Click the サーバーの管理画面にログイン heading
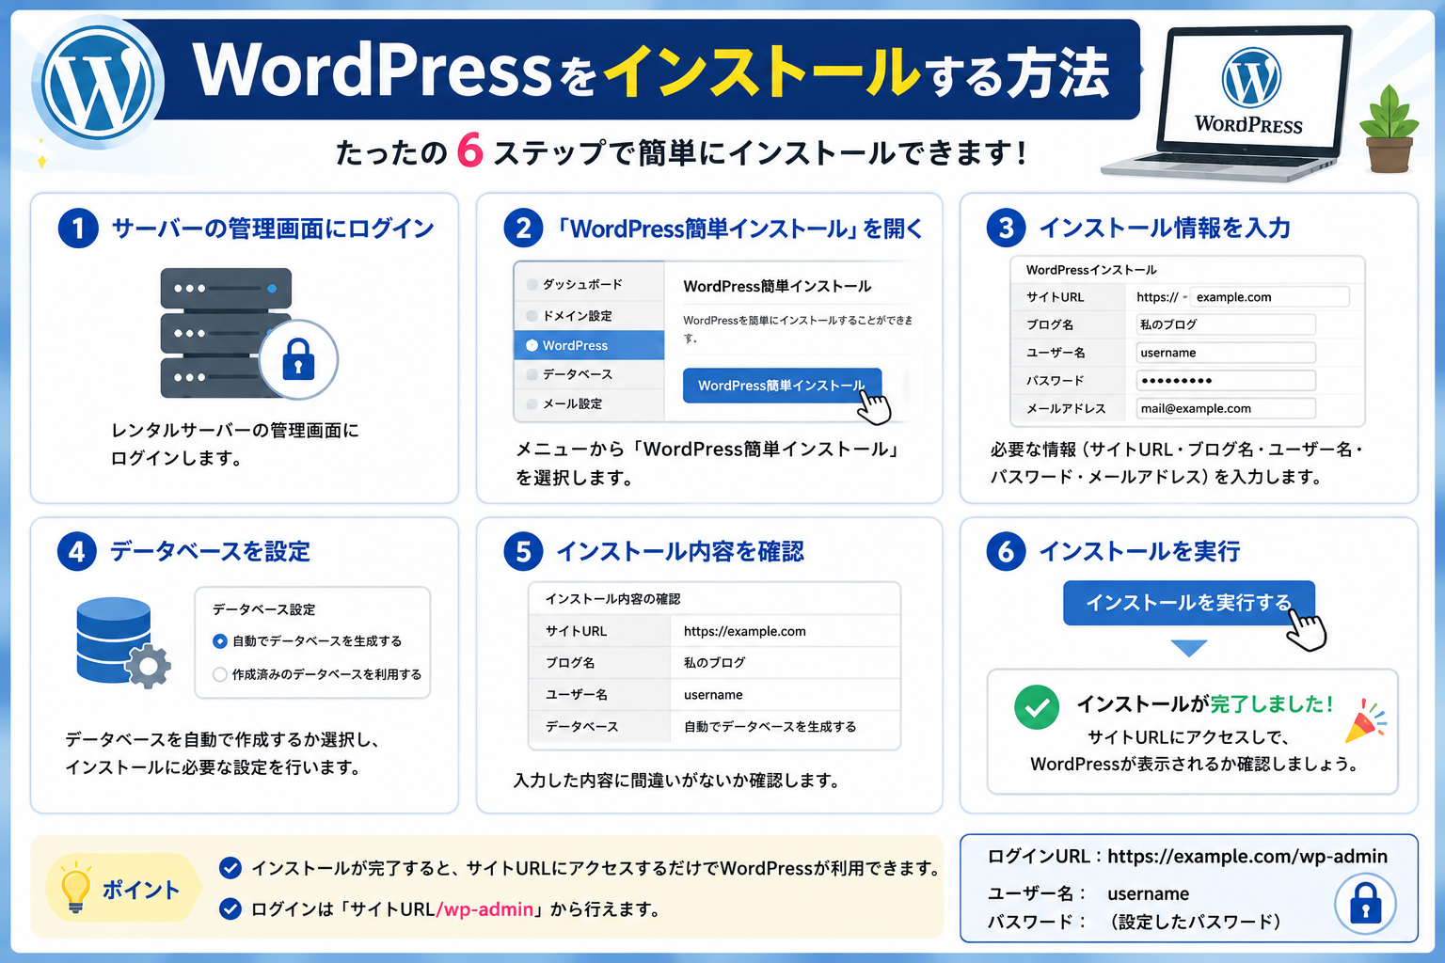The width and height of the screenshot is (1445, 963). pyautogui.click(x=273, y=229)
